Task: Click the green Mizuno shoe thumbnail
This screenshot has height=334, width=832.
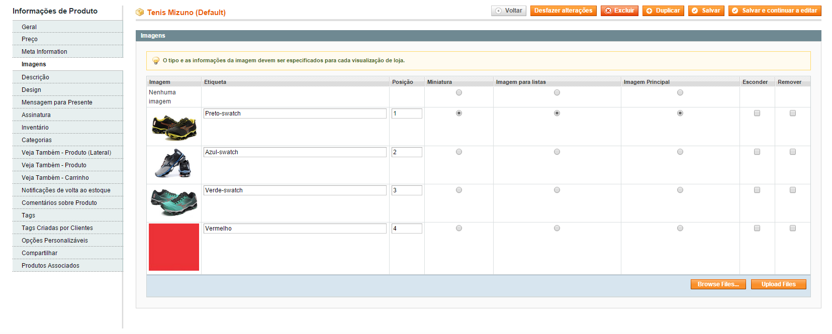Action: click(x=174, y=202)
